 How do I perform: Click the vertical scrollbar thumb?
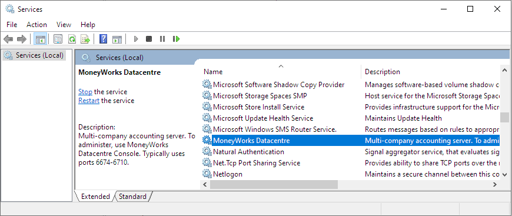(x=504, y=117)
